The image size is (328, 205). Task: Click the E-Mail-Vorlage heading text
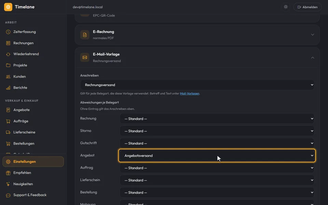(x=106, y=54)
